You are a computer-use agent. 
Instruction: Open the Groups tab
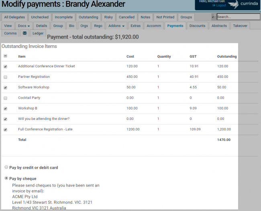186,17
